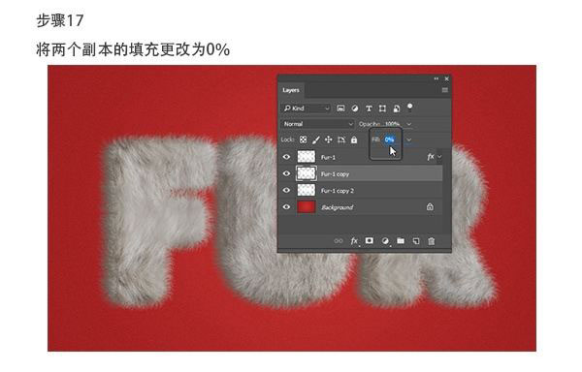Click the link layers icon
The height and width of the screenshot is (372, 582).
(339, 241)
